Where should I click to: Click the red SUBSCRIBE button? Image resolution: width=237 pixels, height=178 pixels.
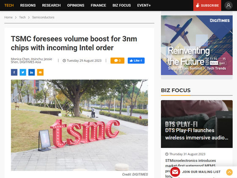tap(207, 5)
